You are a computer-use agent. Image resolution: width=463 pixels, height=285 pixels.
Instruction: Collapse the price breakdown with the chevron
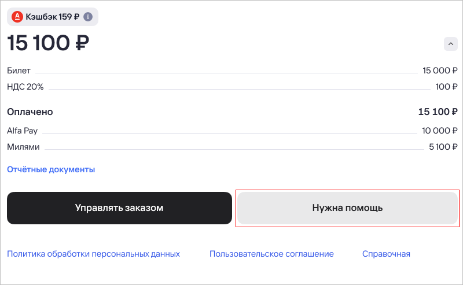pyautogui.click(x=451, y=43)
